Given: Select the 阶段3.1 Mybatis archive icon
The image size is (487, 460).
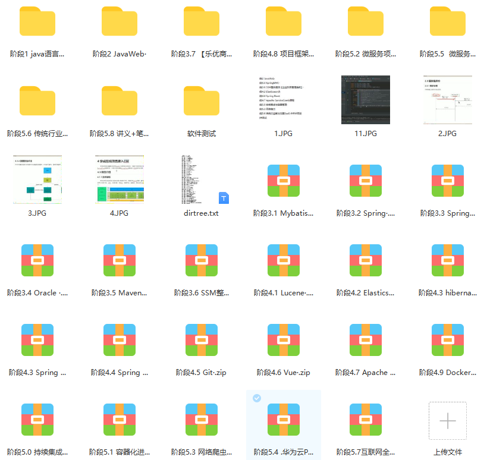Looking at the screenshot, I should click(x=284, y=180).
